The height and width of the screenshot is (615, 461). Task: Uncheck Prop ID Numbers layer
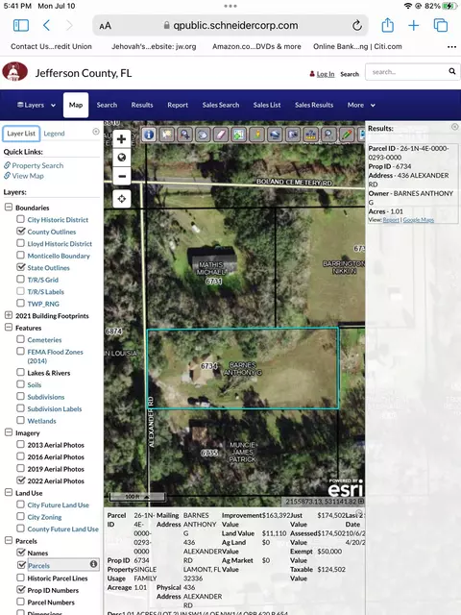pyautogui.click(x=20, y=589)
